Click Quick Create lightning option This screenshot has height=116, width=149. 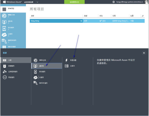(x=77, y=60)
